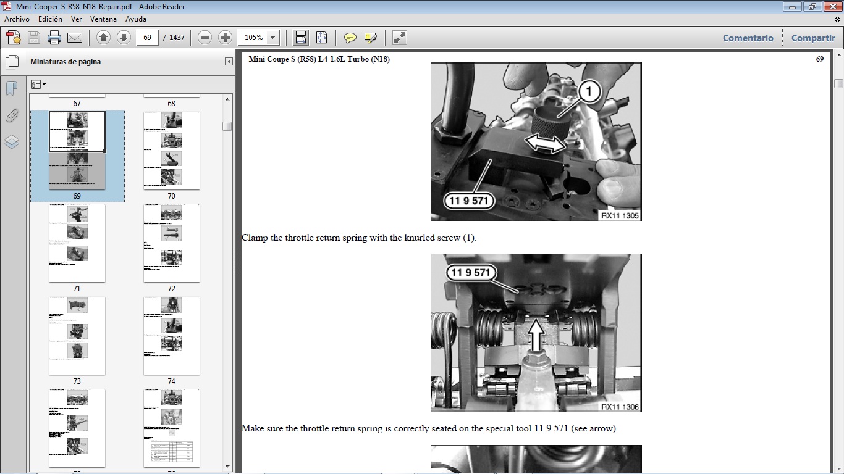Open the zoom level dropdown arrow

point(273,38)
